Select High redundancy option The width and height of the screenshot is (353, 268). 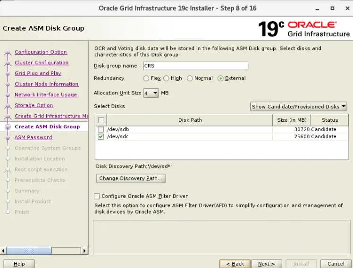tap(166, 78)
